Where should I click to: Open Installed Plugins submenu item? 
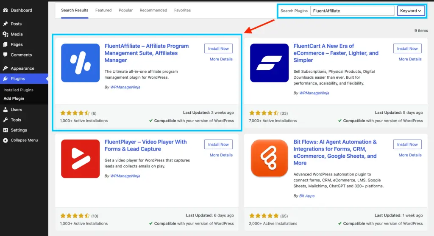pyautogui.click(x=18, y=90)
